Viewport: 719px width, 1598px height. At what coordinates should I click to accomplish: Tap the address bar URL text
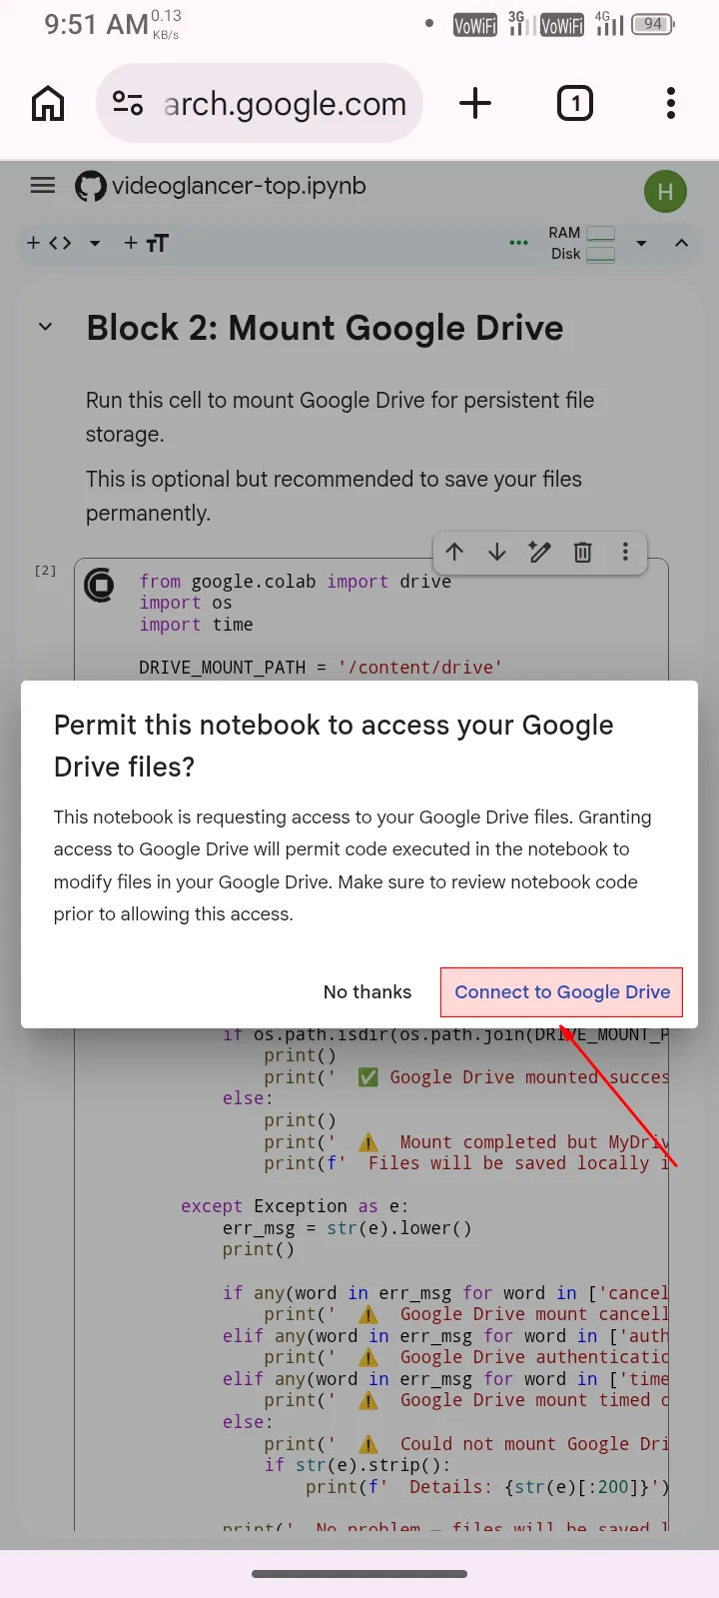tap(285, 103)
